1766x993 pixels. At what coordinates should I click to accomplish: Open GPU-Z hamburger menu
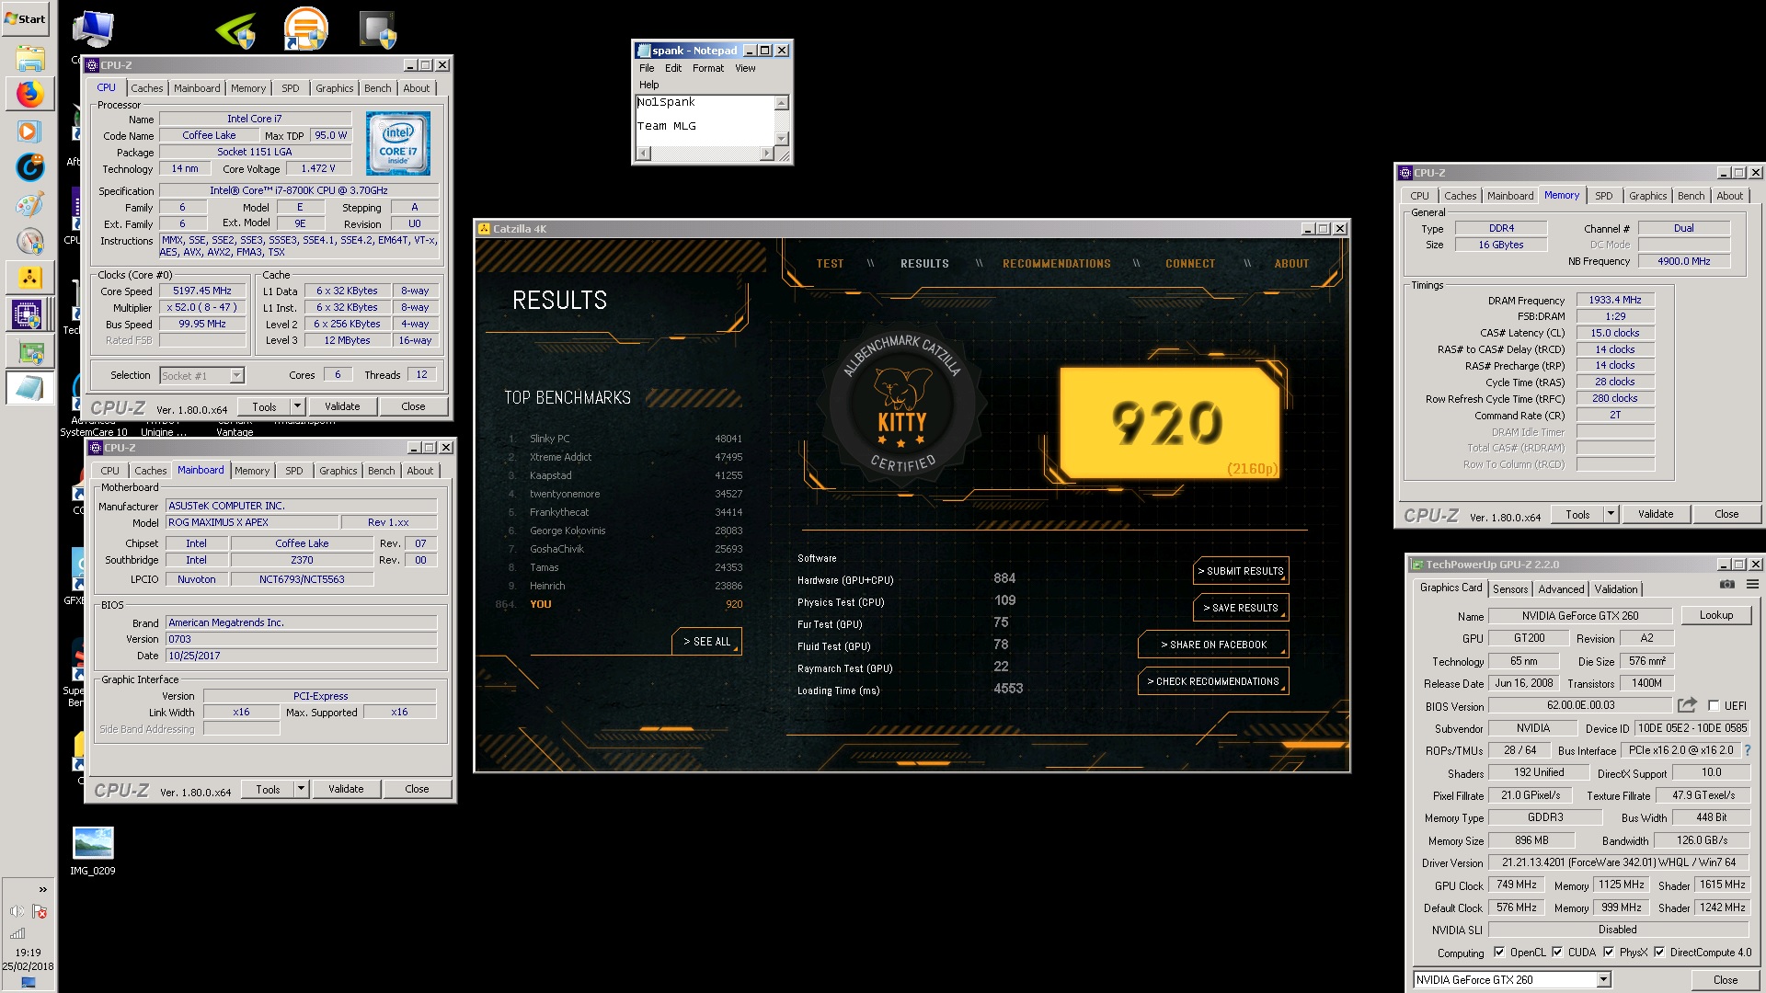1752,585
